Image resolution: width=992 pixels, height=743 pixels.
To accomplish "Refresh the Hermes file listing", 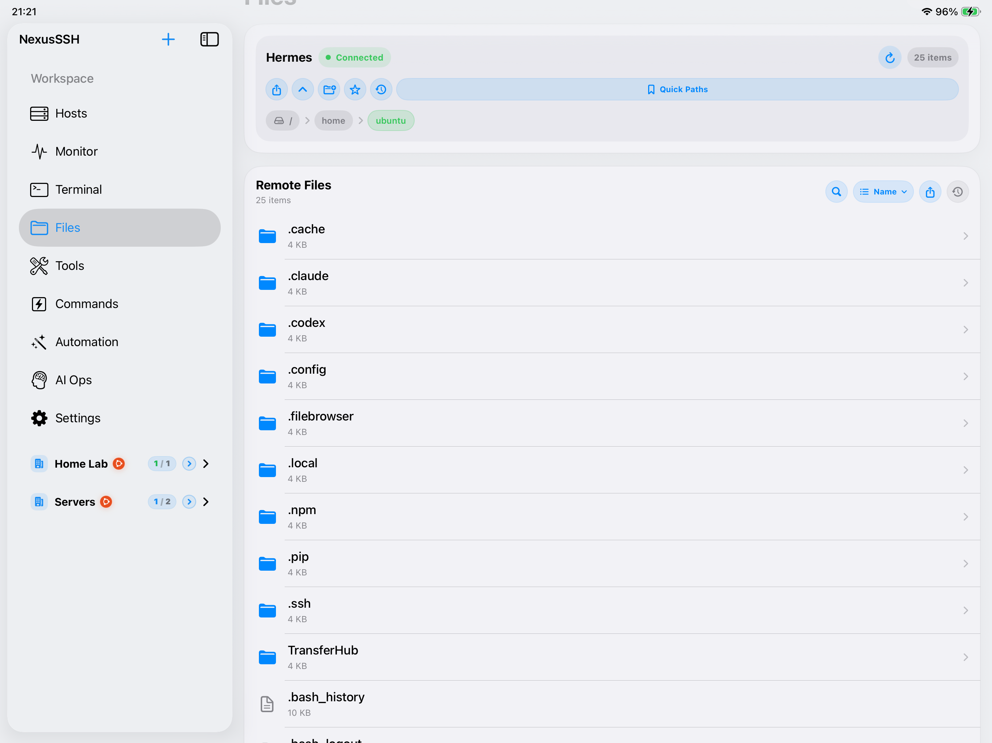I will click(890, 57).
